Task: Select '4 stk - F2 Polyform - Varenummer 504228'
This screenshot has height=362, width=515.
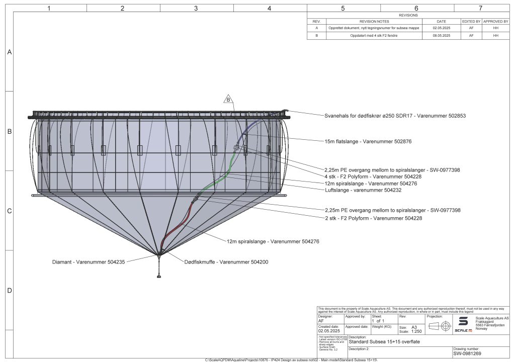Action: [x=373, y=177]
